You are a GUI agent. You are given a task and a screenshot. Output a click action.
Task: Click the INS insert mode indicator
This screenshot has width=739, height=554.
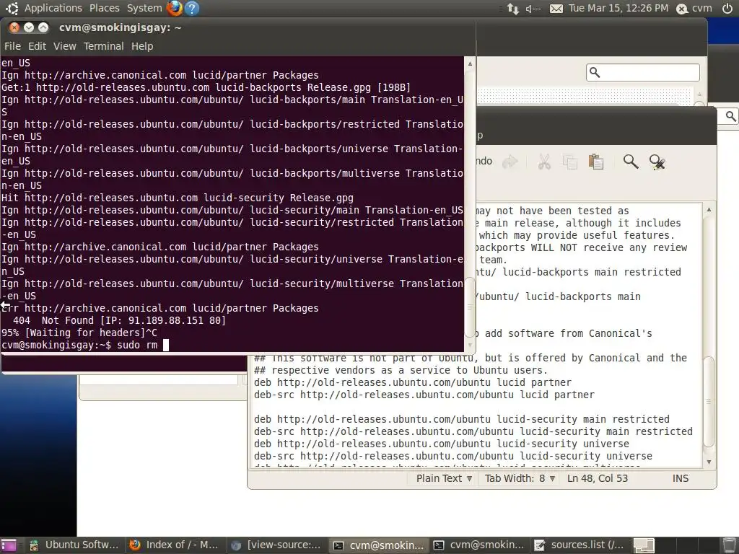pos(680,478)
